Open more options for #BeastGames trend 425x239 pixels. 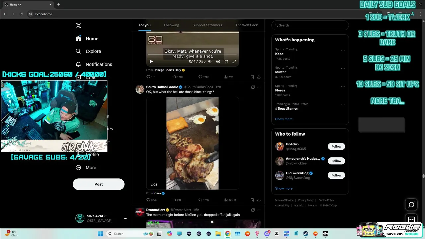343,105
